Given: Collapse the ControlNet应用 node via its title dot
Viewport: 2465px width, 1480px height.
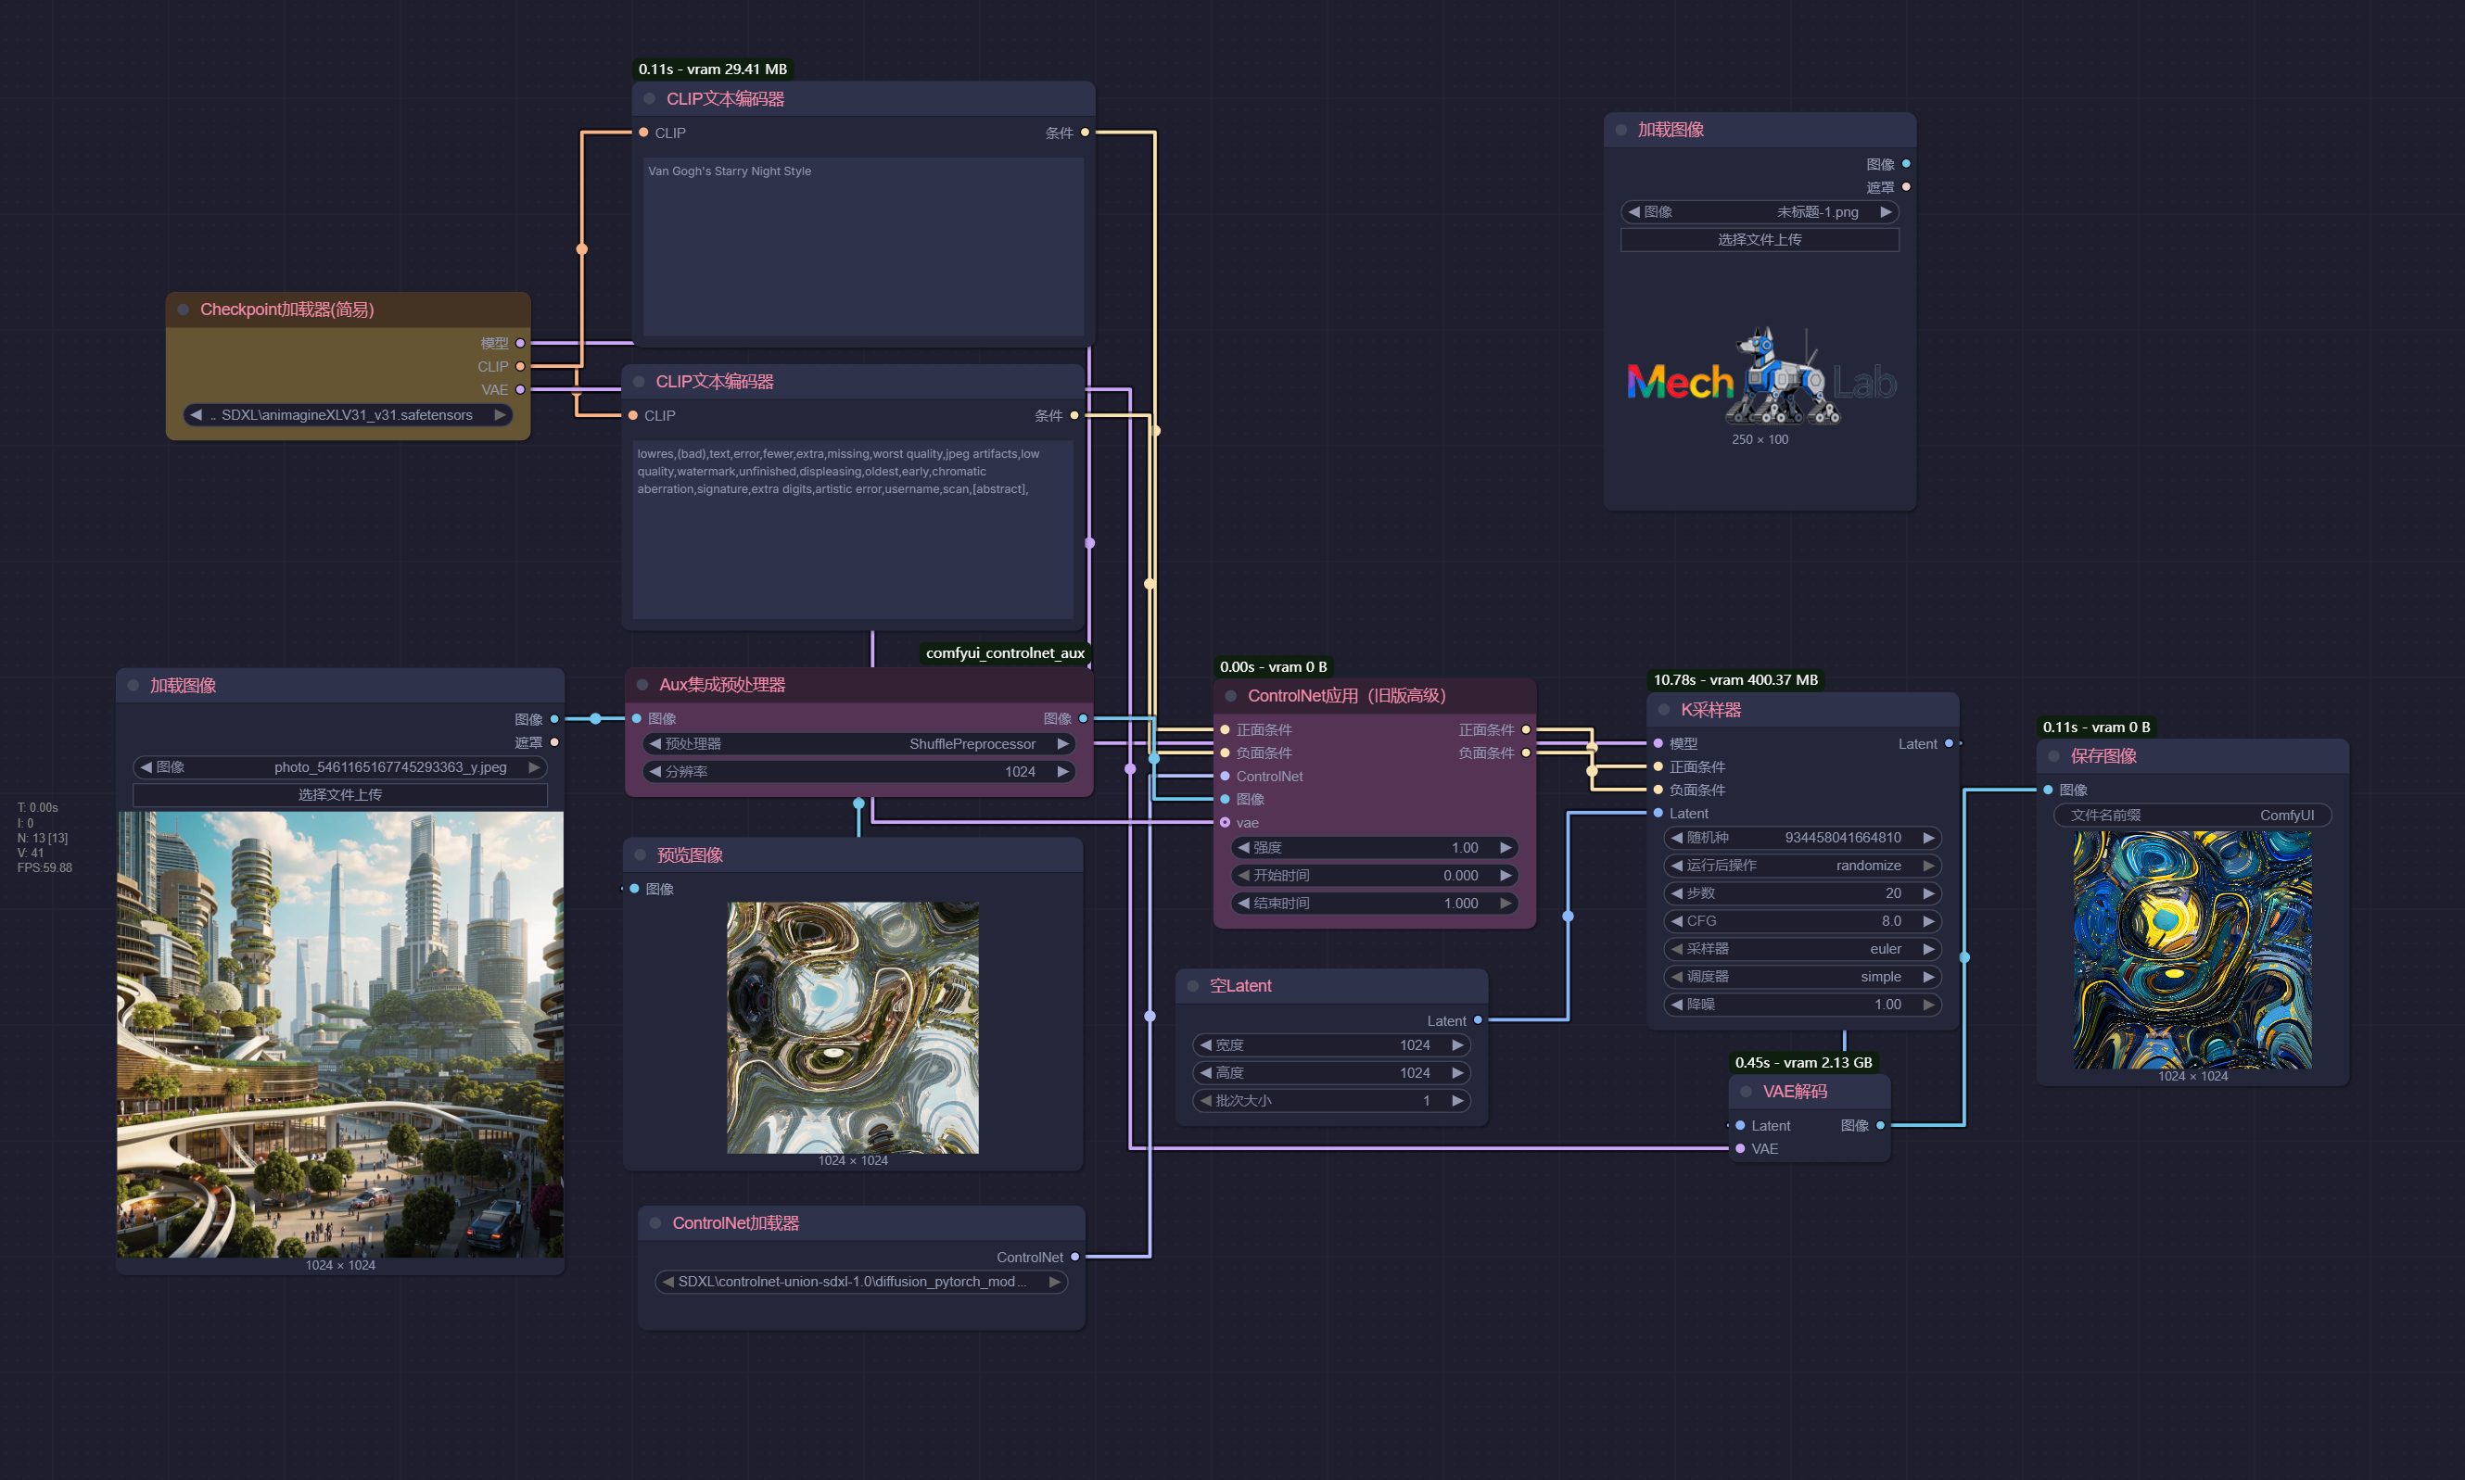Looking at the screenshot, I should coord(1230,696).
